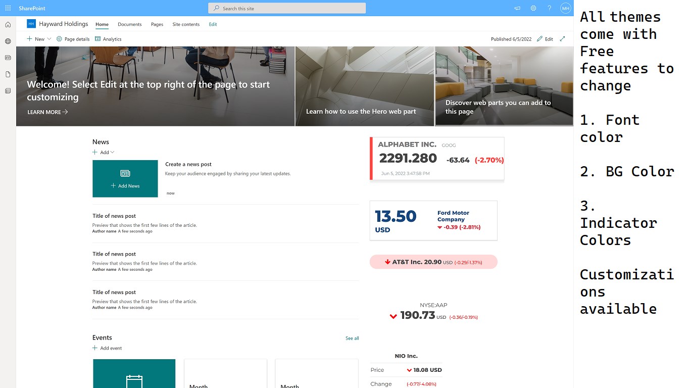Viewport: 690px width, 388px height.
Task: Click the Hayward Holdings site title
Action: (64, 24)
